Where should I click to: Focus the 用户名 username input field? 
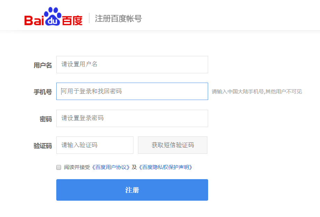[x=132, y=65]
